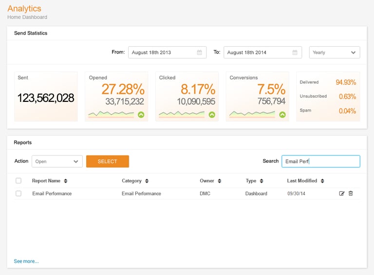Viewport: 374px width, 275px height.
Task: Open the From date calendar icon
Action: pos(199,52)
